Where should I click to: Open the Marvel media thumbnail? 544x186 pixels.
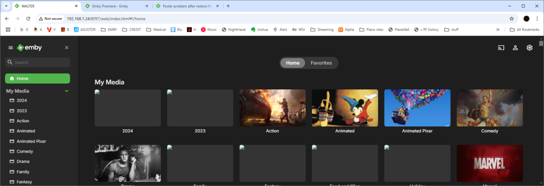[490, 163]
